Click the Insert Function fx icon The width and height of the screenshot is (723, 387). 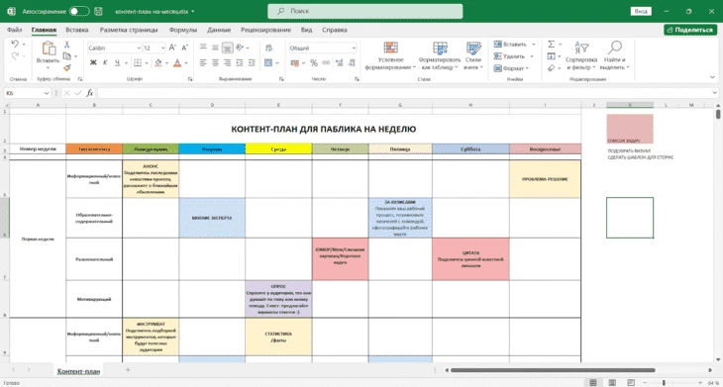(90, 93)
